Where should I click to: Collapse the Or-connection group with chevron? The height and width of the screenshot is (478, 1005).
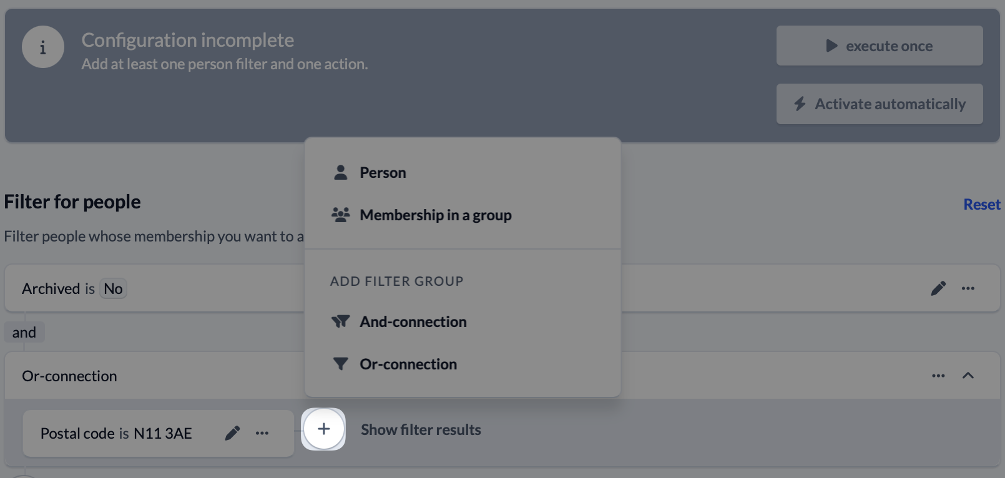968,376
